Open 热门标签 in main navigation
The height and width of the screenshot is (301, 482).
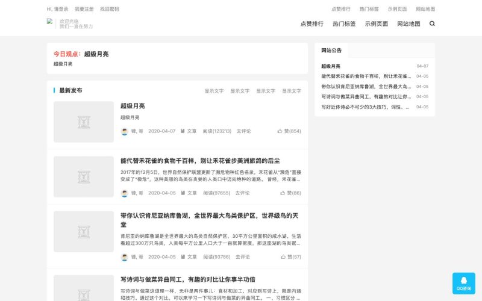(344, 23)
